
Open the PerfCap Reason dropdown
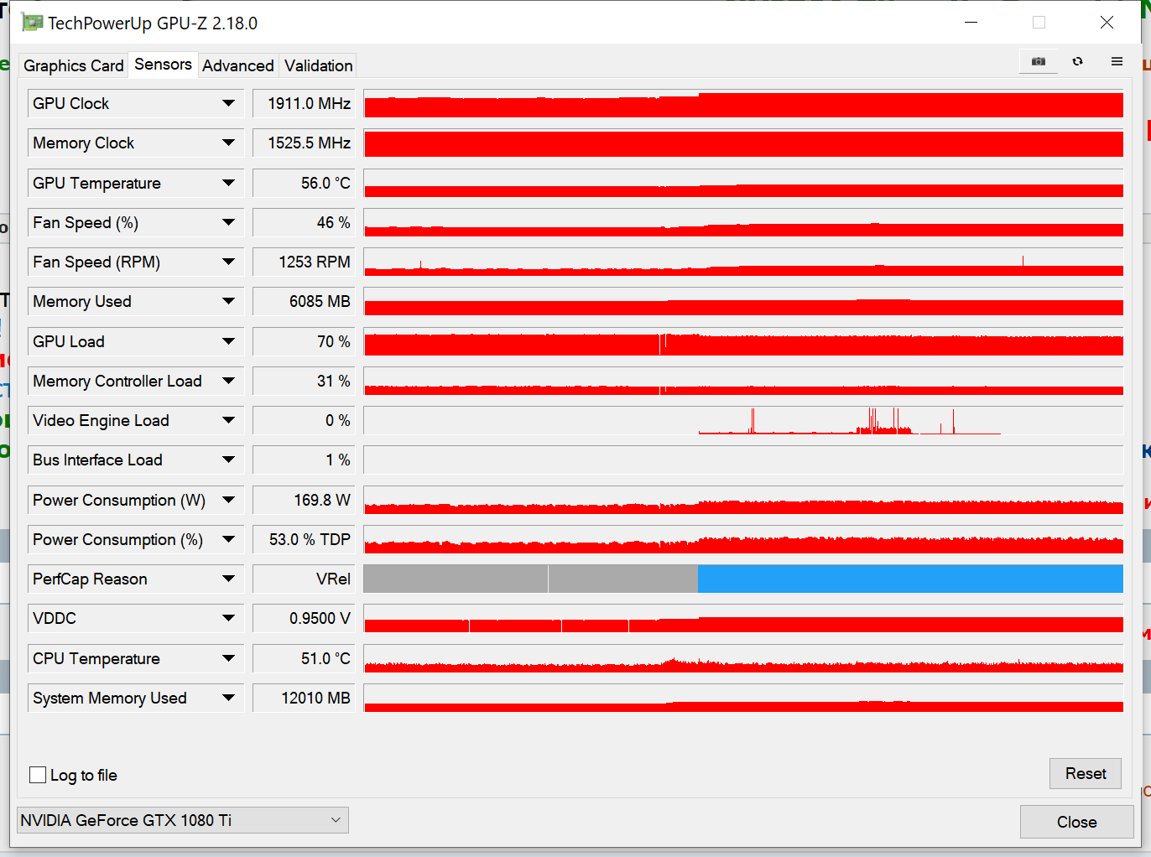point(228,579)
